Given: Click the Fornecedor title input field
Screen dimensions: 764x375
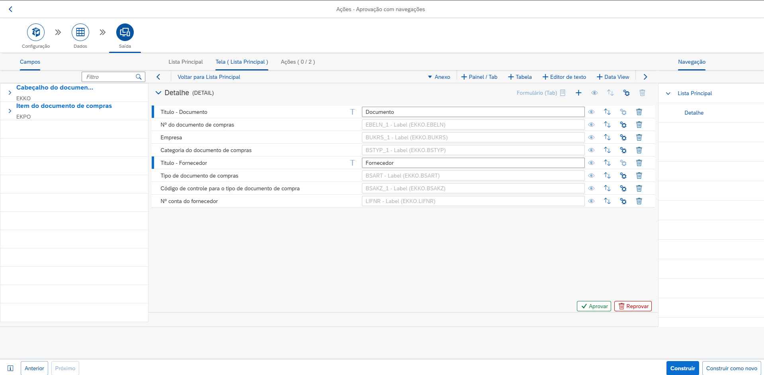Looking at the screenshot, I should 473,163.
